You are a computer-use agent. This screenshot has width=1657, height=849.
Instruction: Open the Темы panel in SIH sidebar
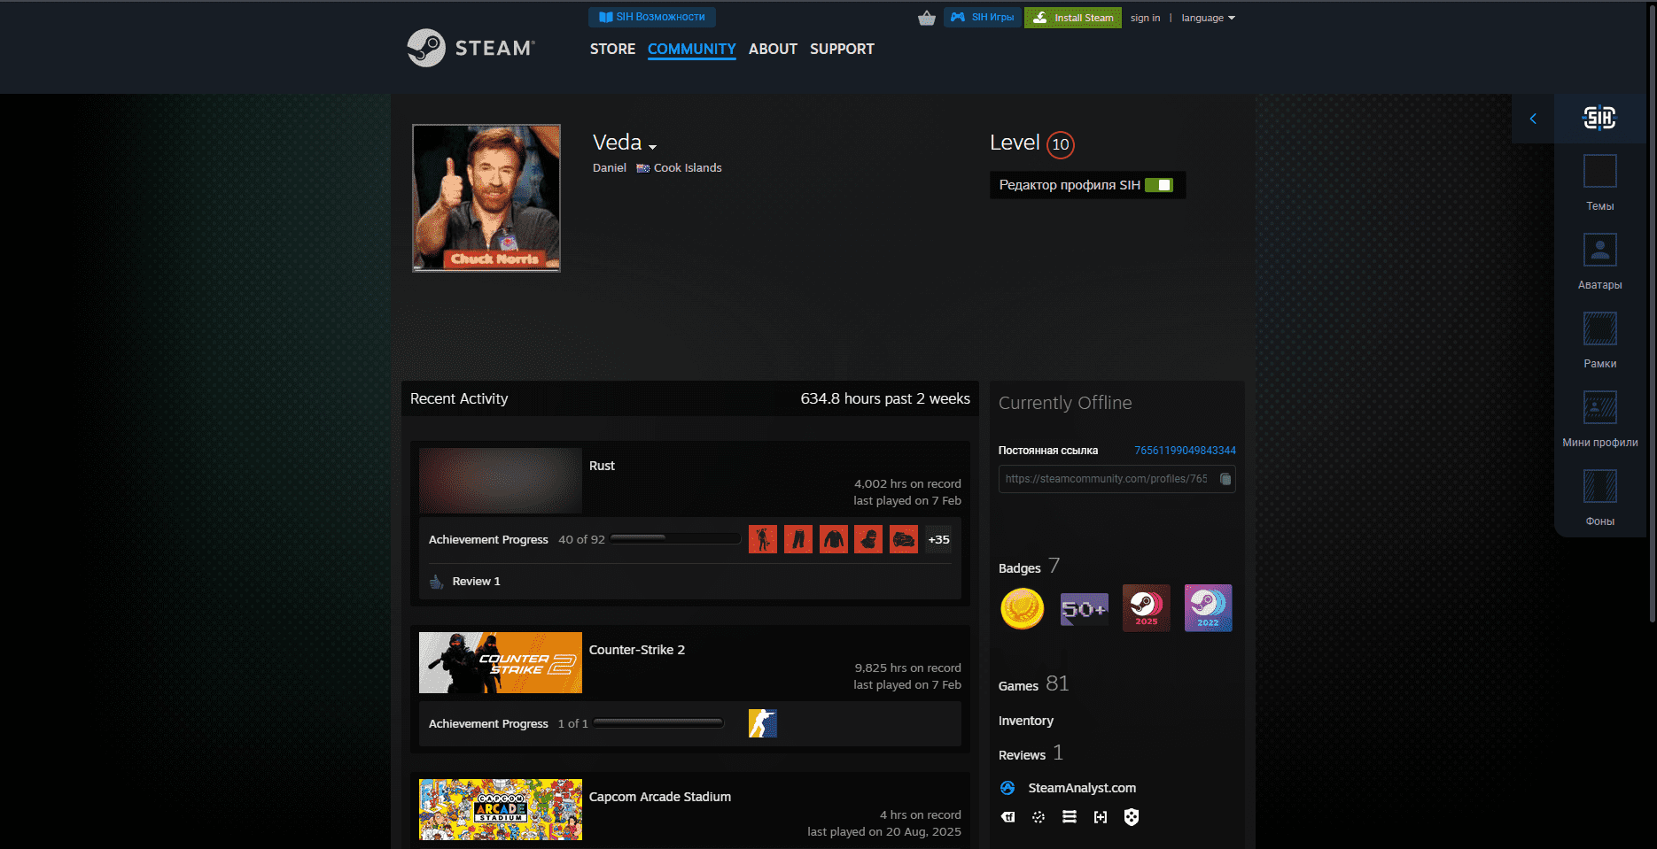pyautogui.click(x=1599, y=181)
